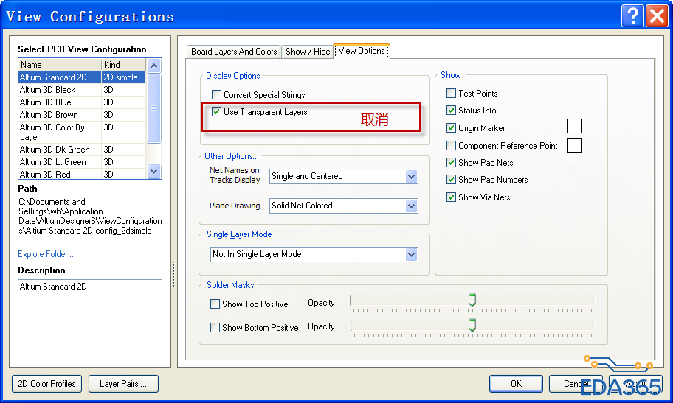The width and height of the screenshot is (673, 403).
Task: Adjust the bottom solder mask opacity slider
Action: [472, 325]
